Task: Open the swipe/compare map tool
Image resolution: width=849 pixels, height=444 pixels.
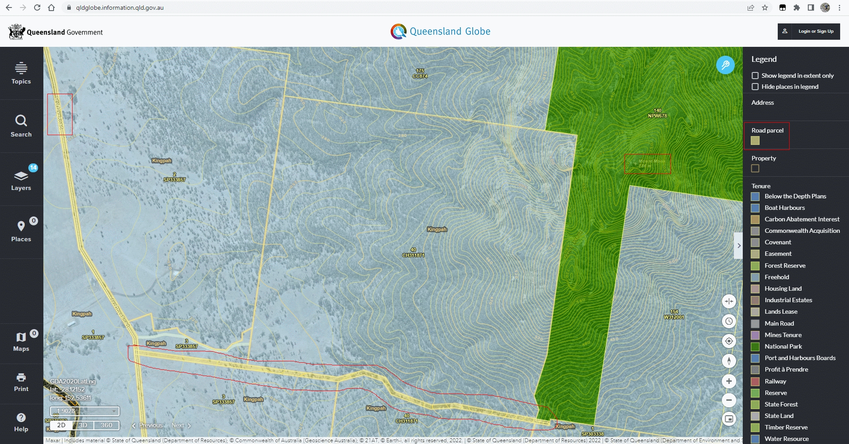Action: point(729,301)
